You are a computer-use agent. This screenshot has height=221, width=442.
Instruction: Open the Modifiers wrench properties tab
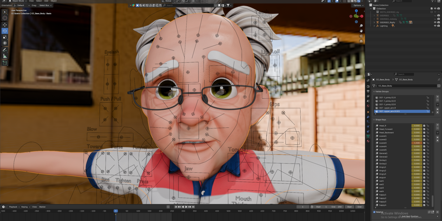point(368,116)
